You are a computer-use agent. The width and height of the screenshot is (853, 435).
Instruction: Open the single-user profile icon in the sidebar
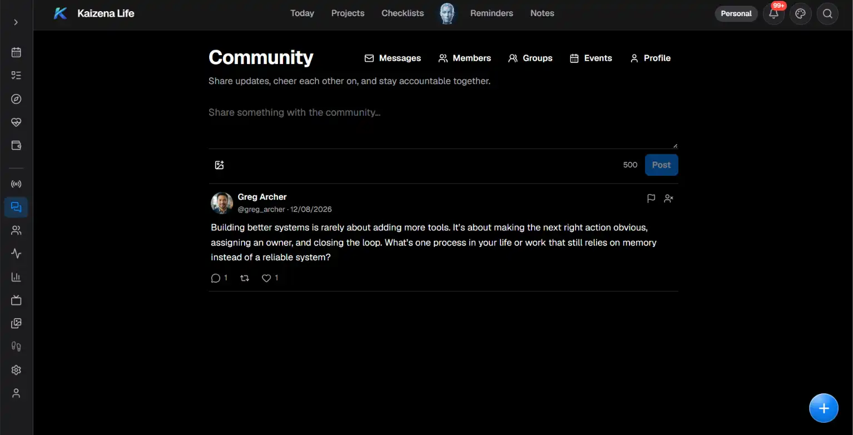(x=16, y=393)
